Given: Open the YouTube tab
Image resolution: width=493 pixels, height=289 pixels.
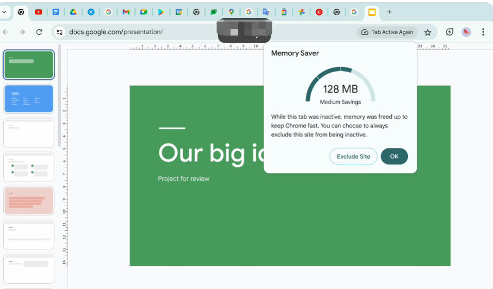Looking at the screenshot, I should click(39, 12).
